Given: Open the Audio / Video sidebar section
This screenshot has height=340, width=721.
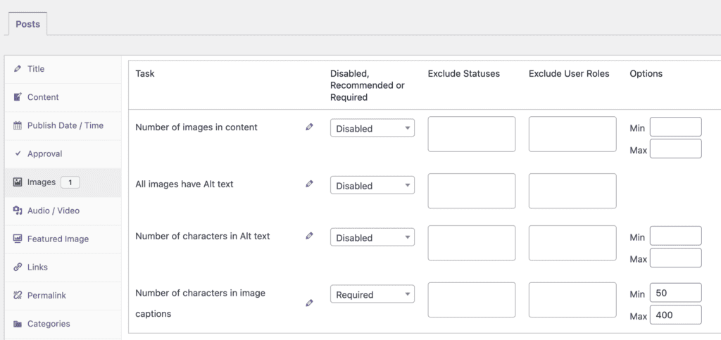Looking at the screenshot, I should [53, 210].
